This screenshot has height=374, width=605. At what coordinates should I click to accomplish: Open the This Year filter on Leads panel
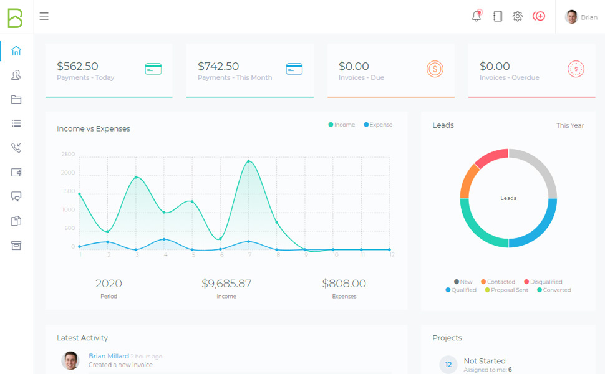[569, 125]
